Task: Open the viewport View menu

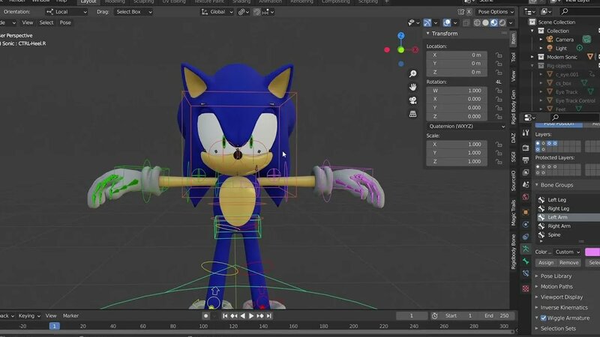Action: [27, 23]
